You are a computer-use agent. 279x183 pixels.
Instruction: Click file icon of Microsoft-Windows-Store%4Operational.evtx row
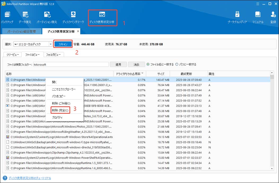8,137
